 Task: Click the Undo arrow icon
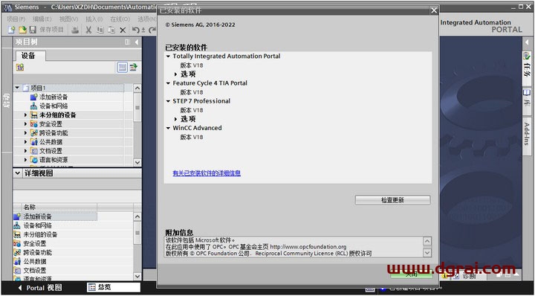[x=135, y=30]
